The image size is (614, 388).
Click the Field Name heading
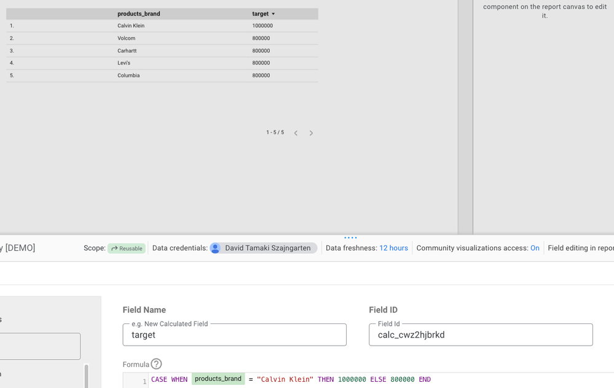click(144, 310)
